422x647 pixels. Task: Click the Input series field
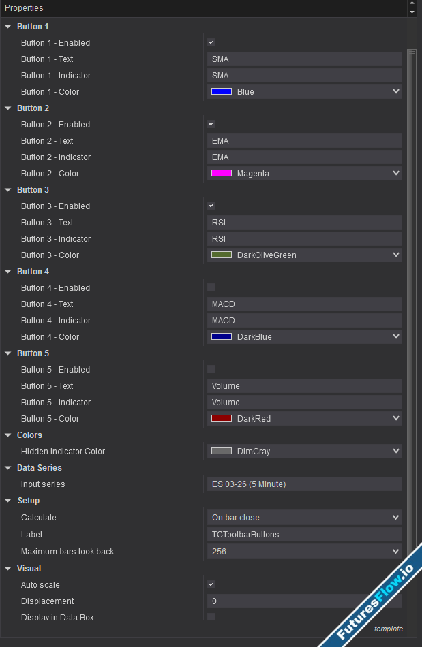click(304, 484)
